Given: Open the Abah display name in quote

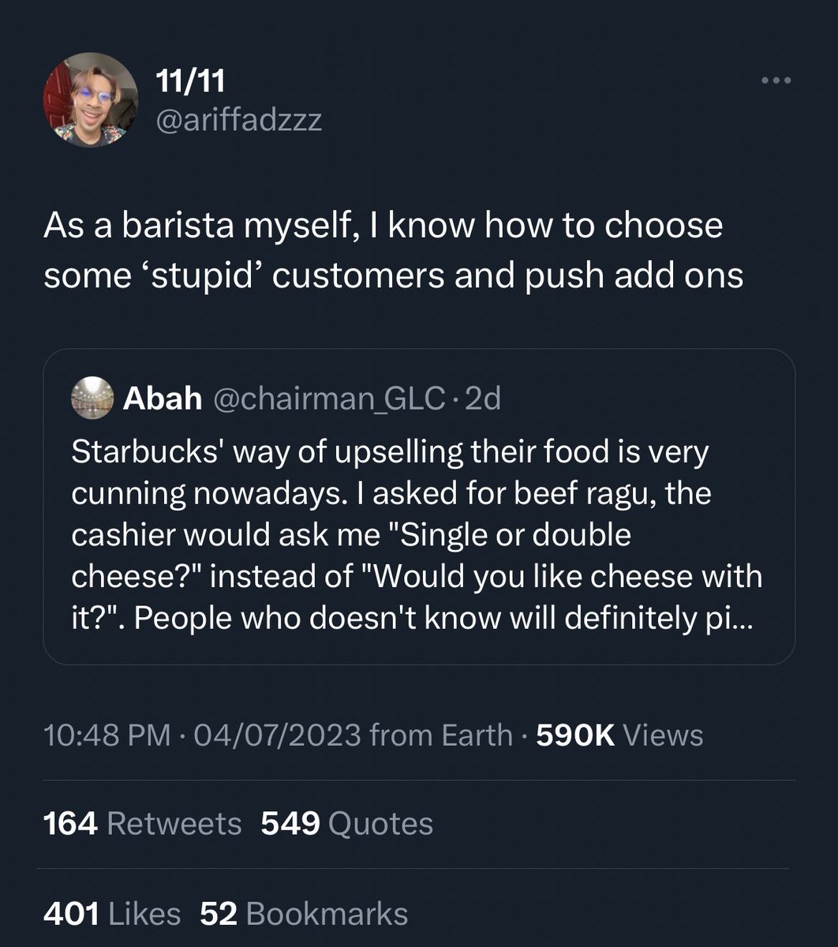Looking at the screenshot, I should (x=163, y=399).
